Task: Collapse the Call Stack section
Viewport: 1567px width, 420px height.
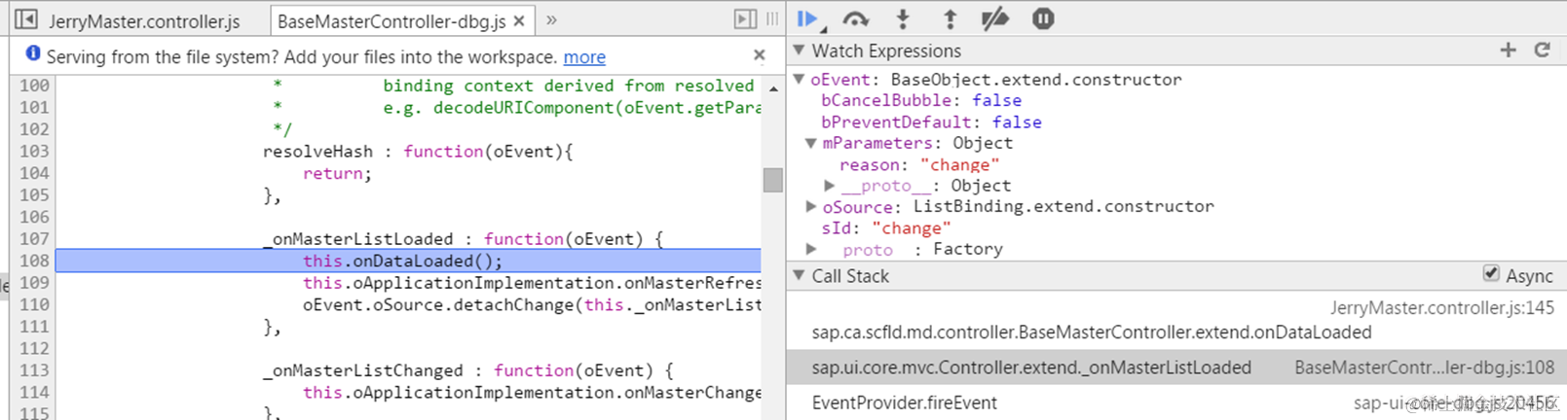Action: point(799,276)
